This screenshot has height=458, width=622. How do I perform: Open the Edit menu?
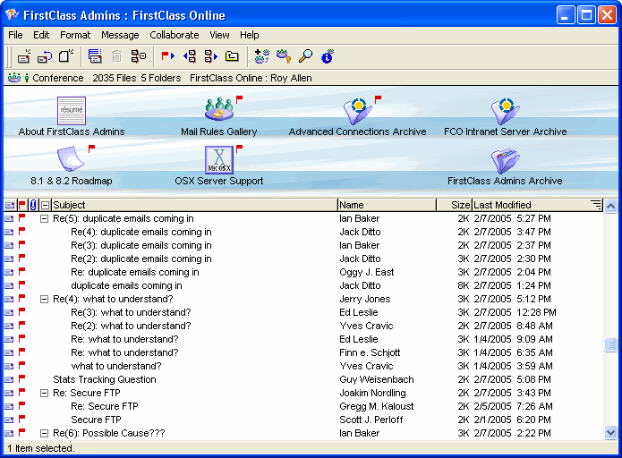[41, 35]
